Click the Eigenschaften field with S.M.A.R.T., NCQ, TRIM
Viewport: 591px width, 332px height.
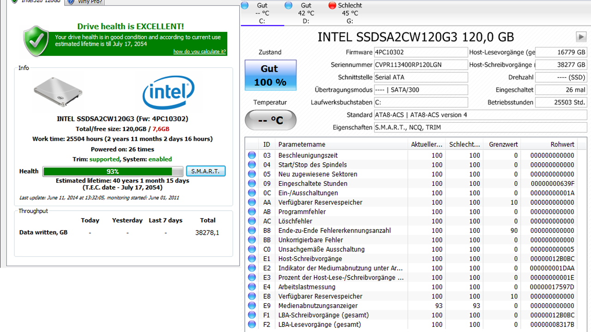click(481, 127)
